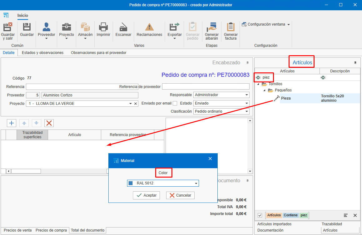Open the Estado dropdown
Viewport: 362px width, 235px height.
[246, 103]
